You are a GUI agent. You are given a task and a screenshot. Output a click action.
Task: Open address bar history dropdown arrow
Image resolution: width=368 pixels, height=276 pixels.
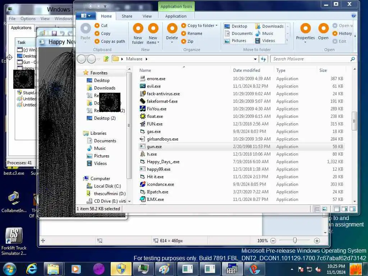(x=255, y=59)
